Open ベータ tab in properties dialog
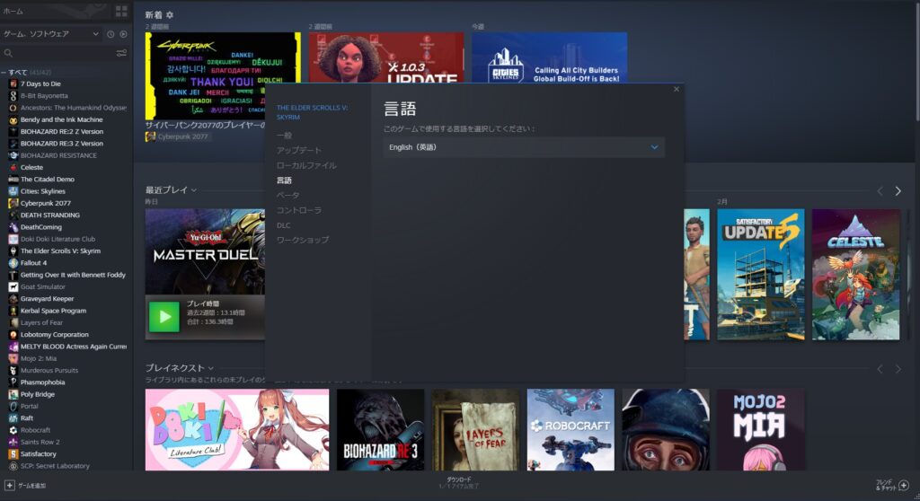 click(287, 196)
